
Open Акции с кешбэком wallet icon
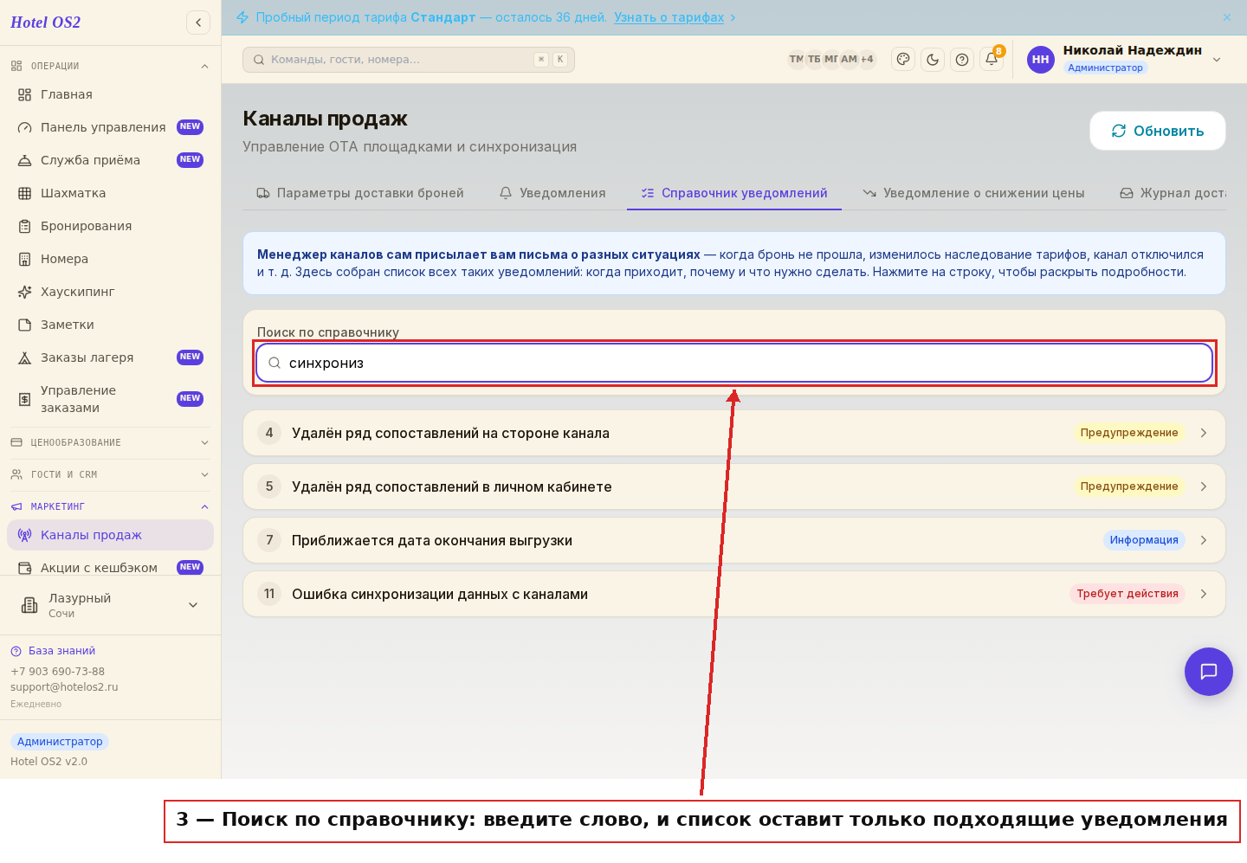coord(25,568)
